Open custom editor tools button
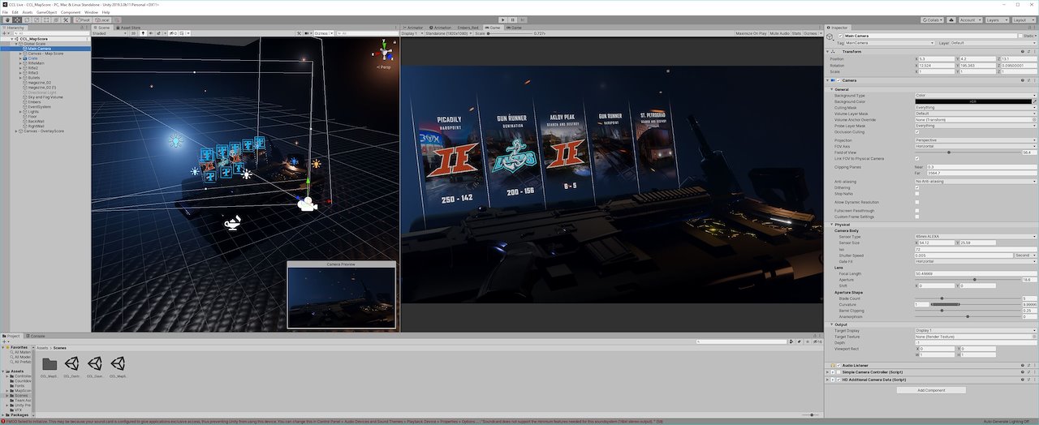Viewport: 1039px width, 425px height. point(66,19)
